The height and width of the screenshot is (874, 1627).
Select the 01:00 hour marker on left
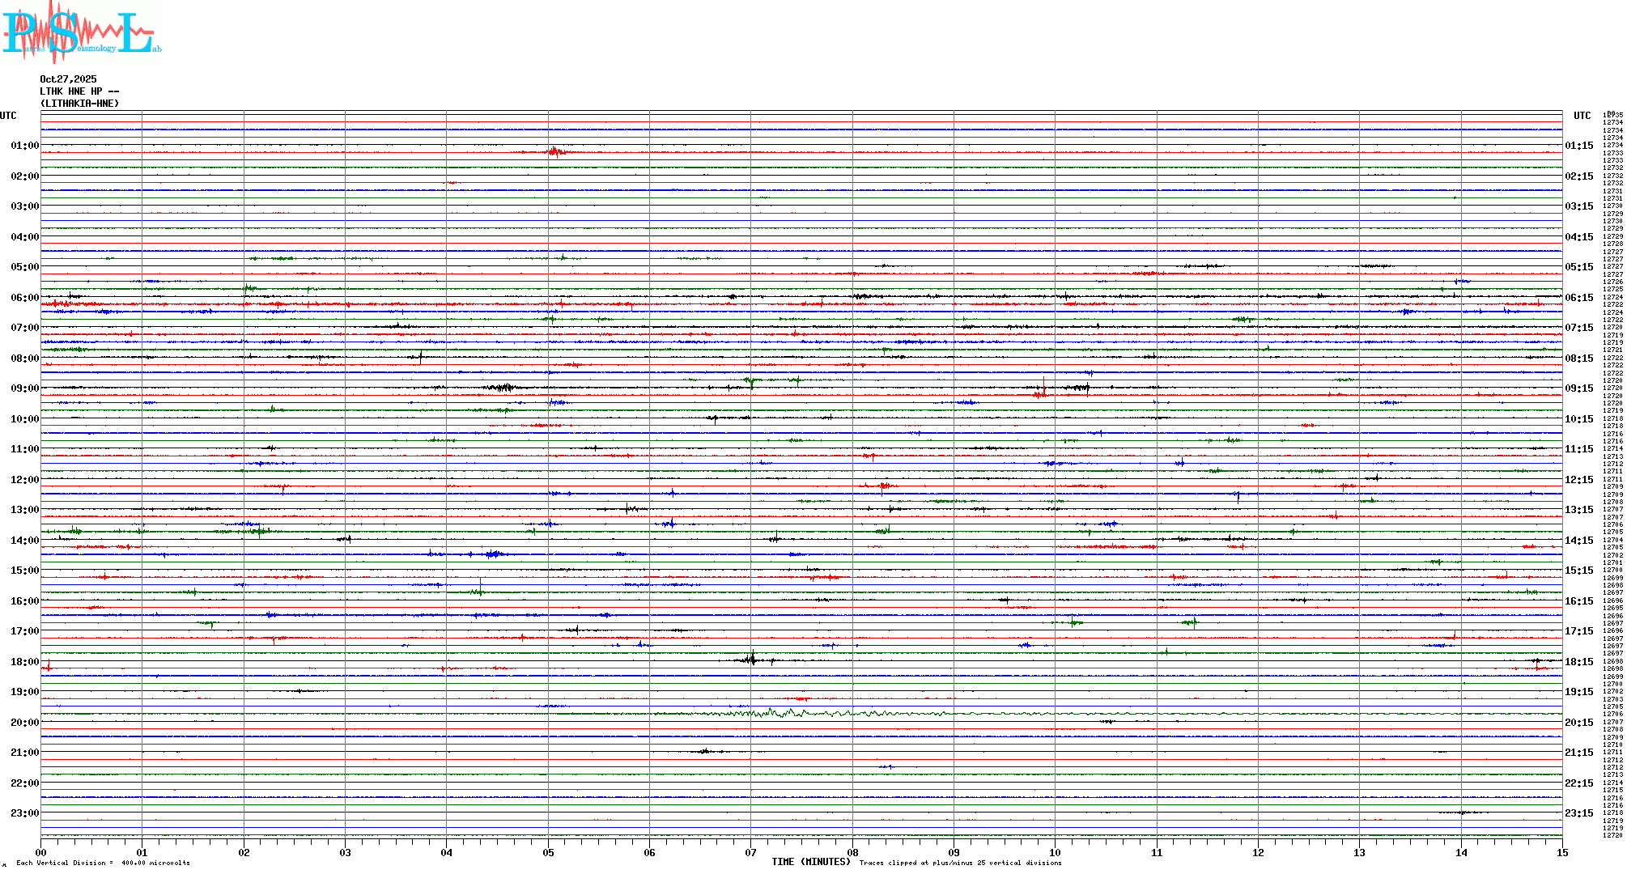(24, 146)
